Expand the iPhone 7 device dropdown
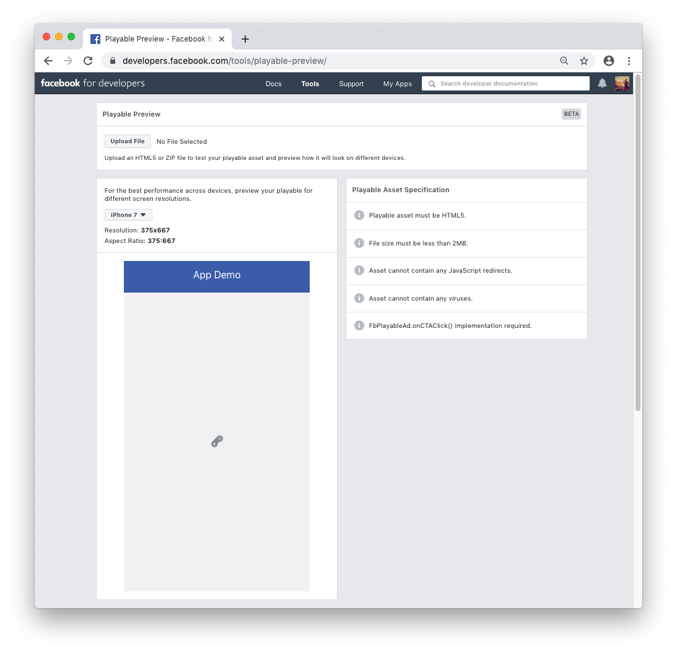 click(x=128, y=215)
